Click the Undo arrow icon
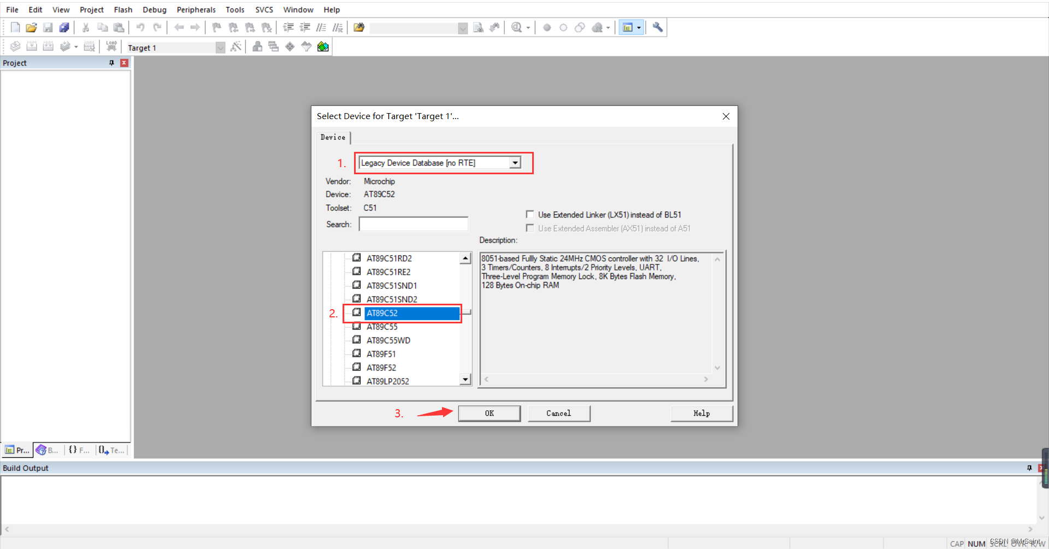The image size is (1049, 549). click(140, 27)
